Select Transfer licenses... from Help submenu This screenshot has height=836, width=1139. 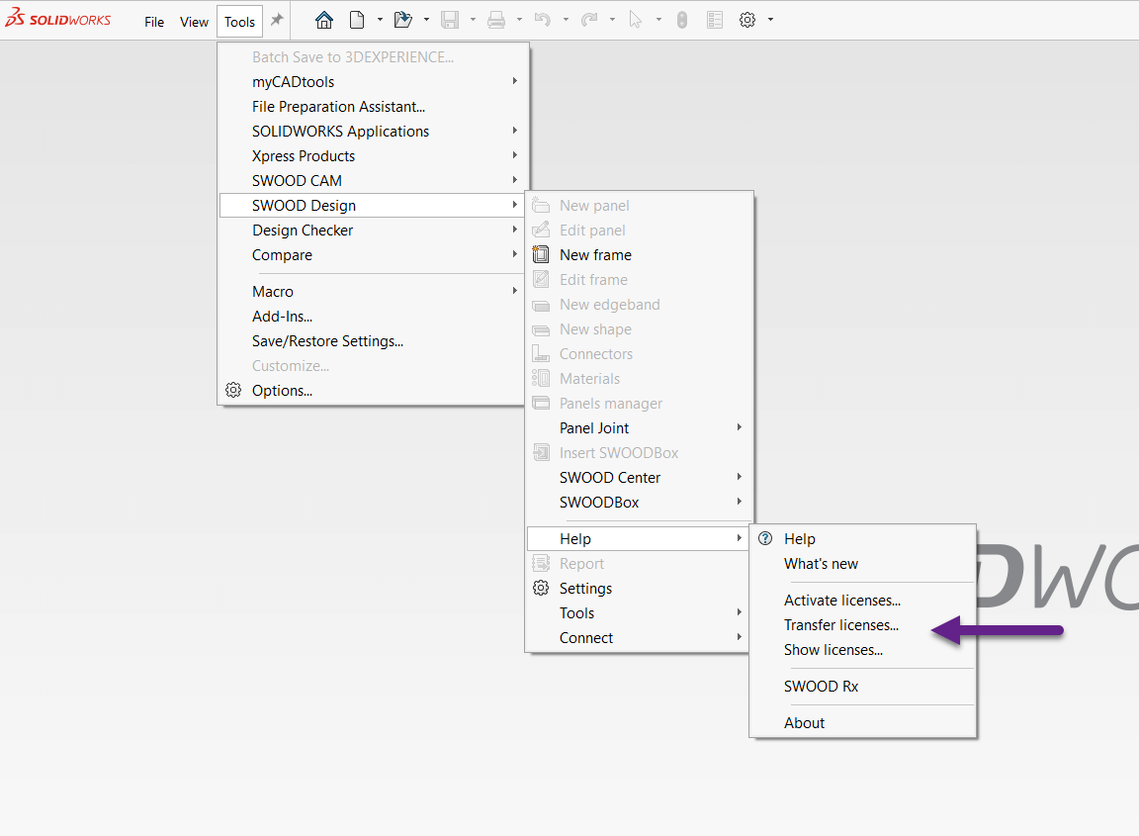coord(840,625)
